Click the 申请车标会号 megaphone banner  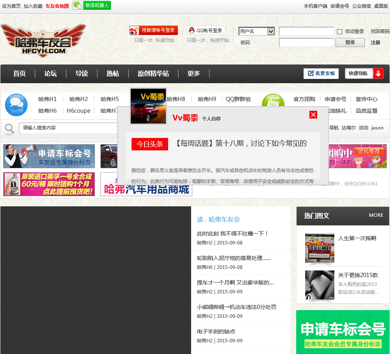(49, 156)
